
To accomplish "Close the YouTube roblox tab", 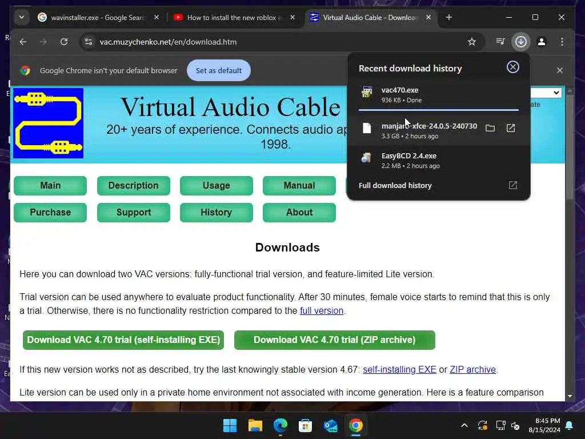I will (x=292, y=17).
